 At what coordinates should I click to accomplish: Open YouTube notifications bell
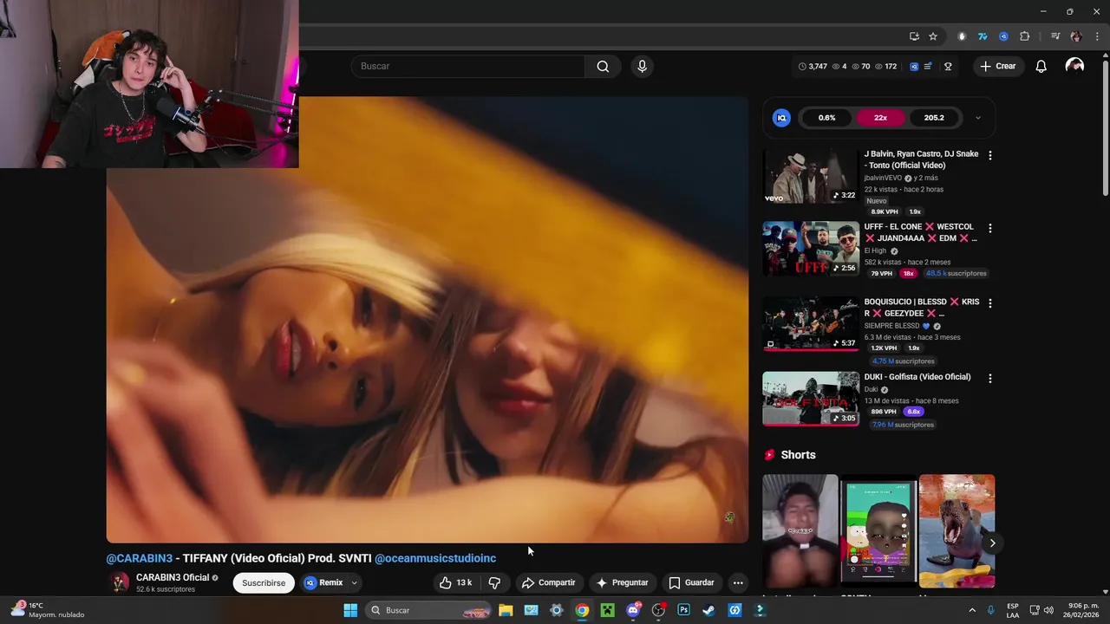pyautogui.click(x=1041, y=67)
